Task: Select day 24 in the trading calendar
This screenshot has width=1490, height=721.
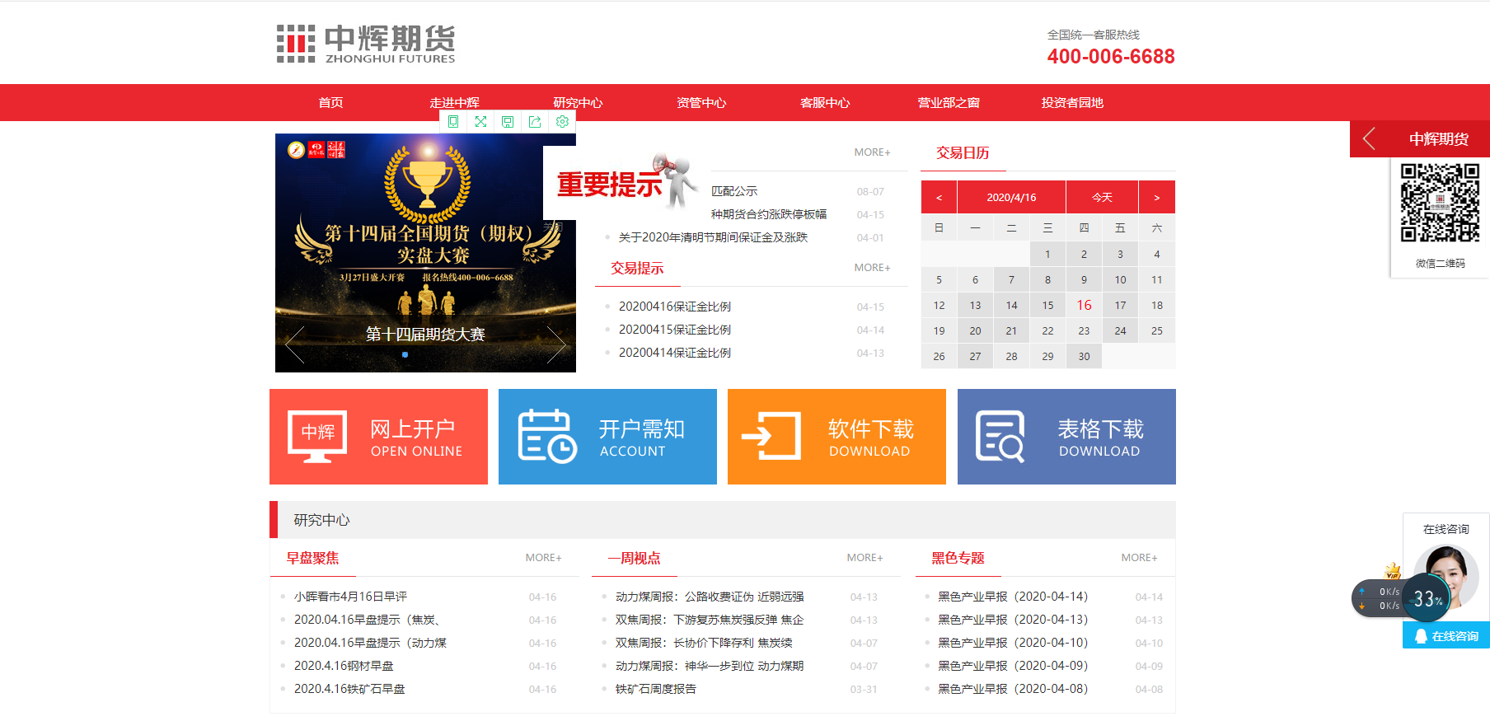Action: [1120, 331]
